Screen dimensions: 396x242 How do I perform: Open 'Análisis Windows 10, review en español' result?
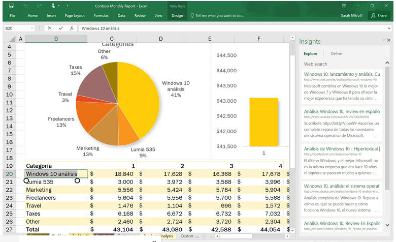coord(342,111)
